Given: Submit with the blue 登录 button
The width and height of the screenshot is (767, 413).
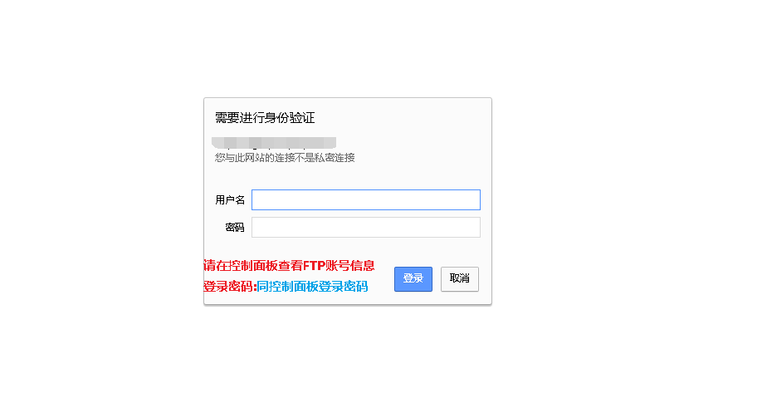Looking at the screenshot, I should pyautogui.click(x=413, y=278).
